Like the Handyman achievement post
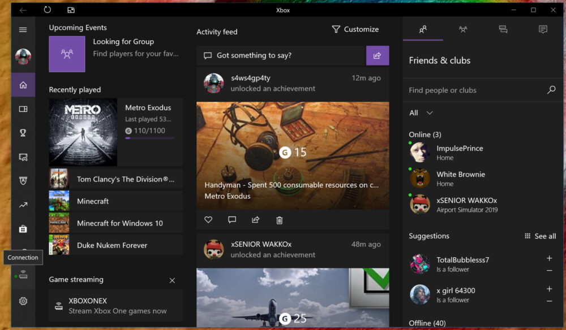Image resolution: width=566 pixels, height=330 pixels. 208,219
